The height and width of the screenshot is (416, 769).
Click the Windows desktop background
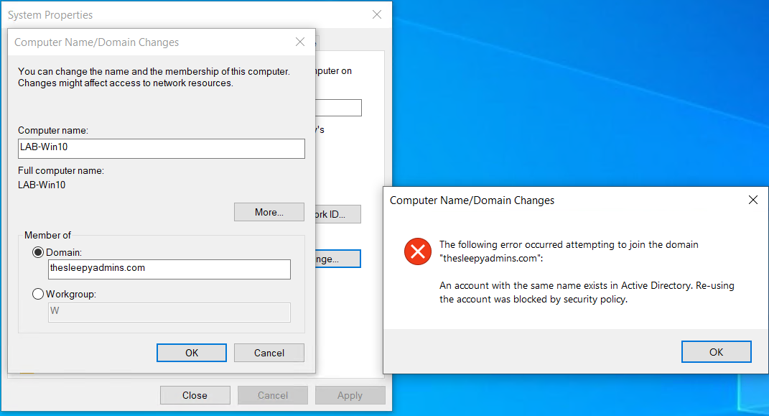574,93
